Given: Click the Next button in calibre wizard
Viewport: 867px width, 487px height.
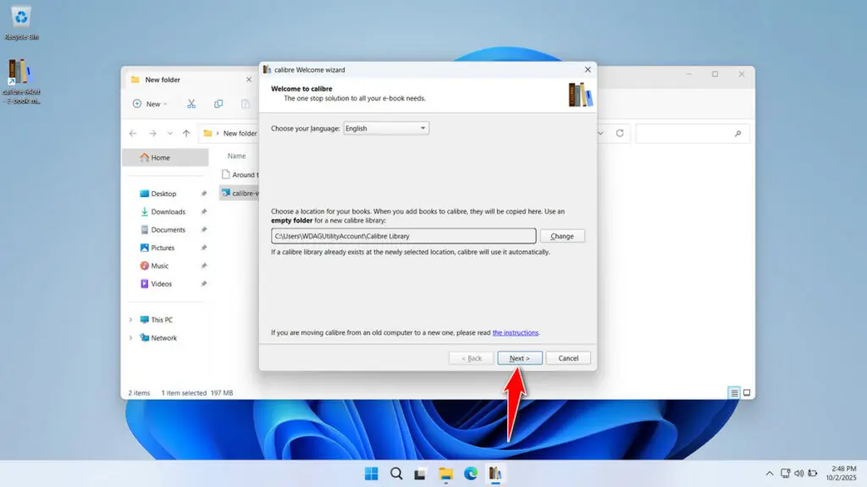Looking at the screenshot, I should [x=520, y=358].
